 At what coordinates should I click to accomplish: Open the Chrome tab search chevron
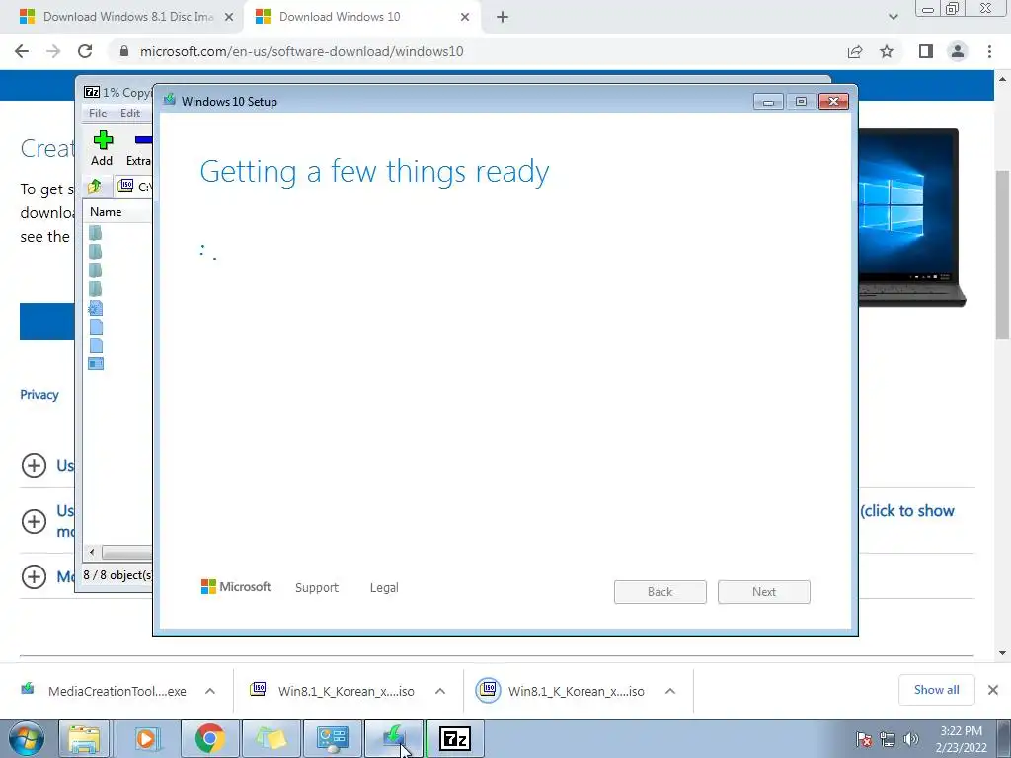(x=893, y=18)
